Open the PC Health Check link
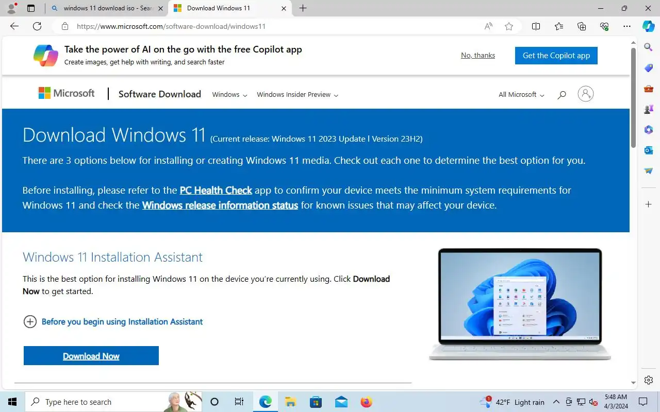 pos(216,190)
